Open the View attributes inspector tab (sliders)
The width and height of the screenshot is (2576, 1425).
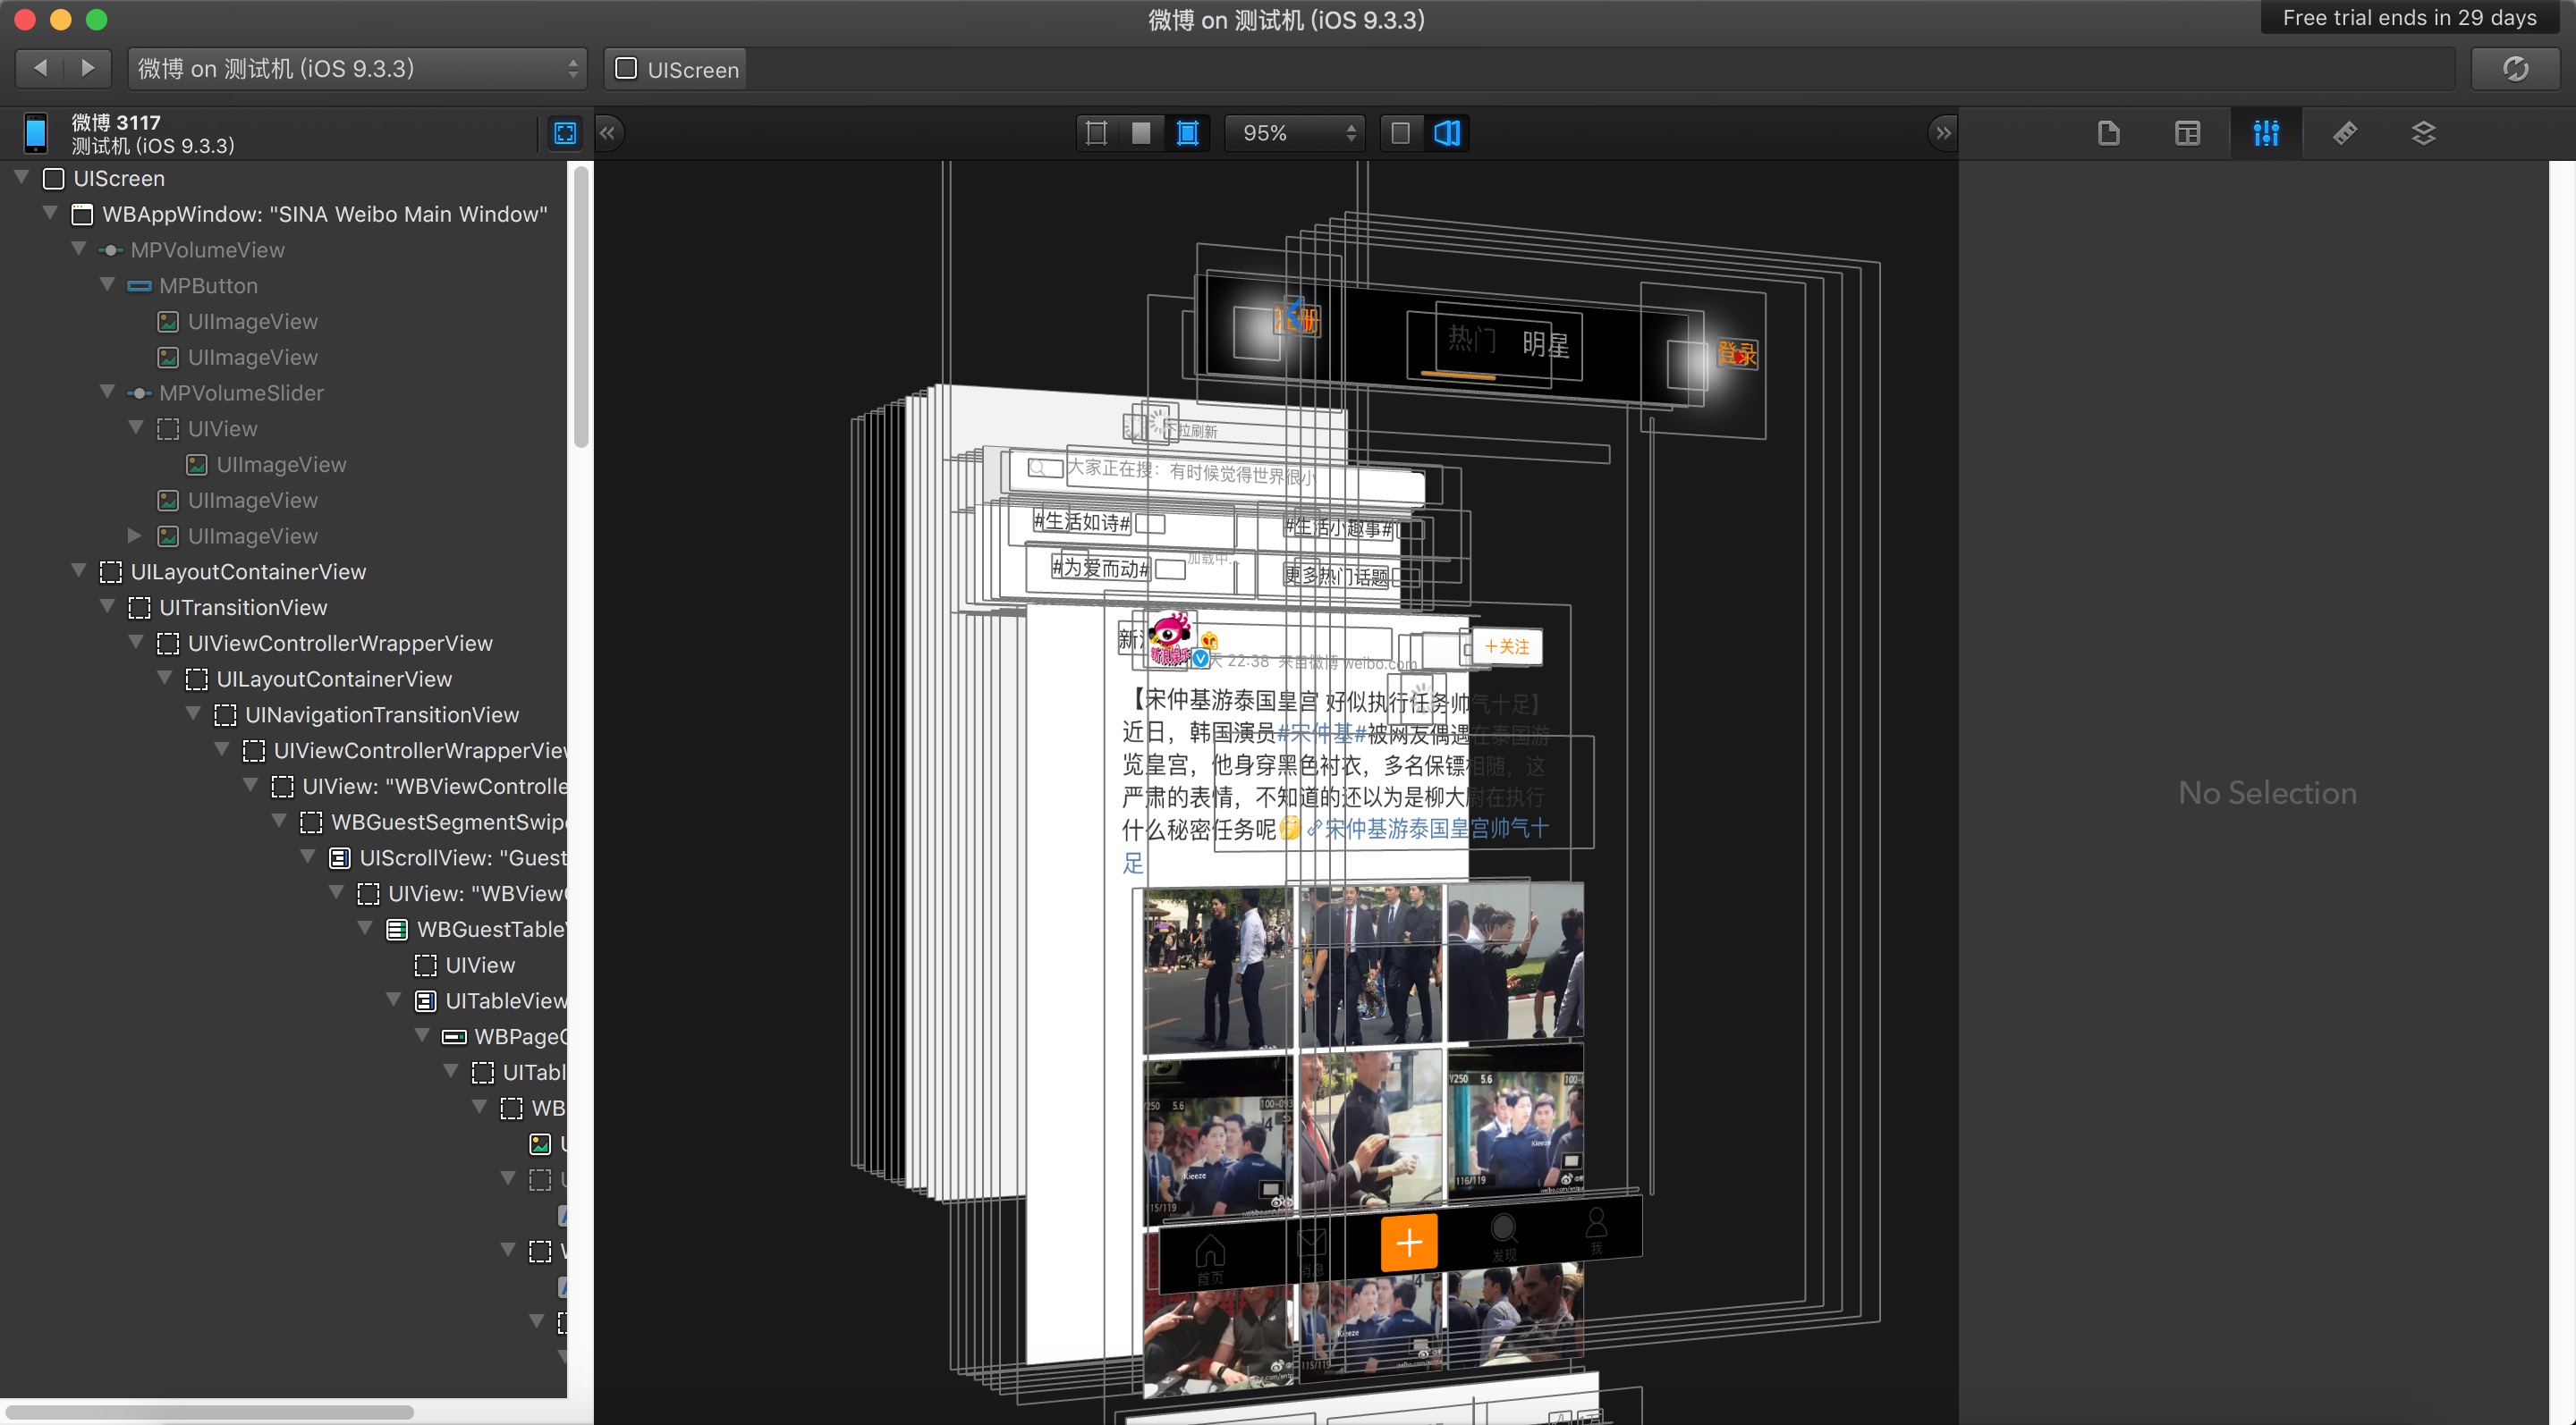point(2266,133)
